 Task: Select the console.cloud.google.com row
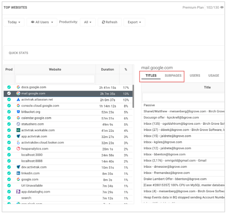(x=68, y=106)
